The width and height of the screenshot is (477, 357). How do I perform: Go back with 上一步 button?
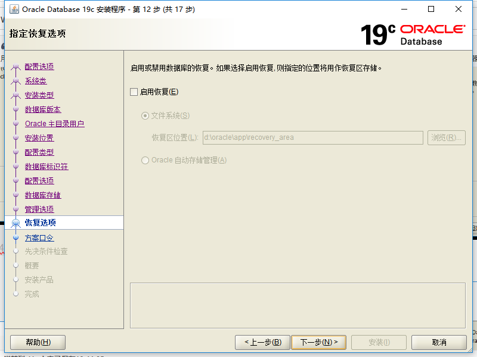click(x=263, y=343)
